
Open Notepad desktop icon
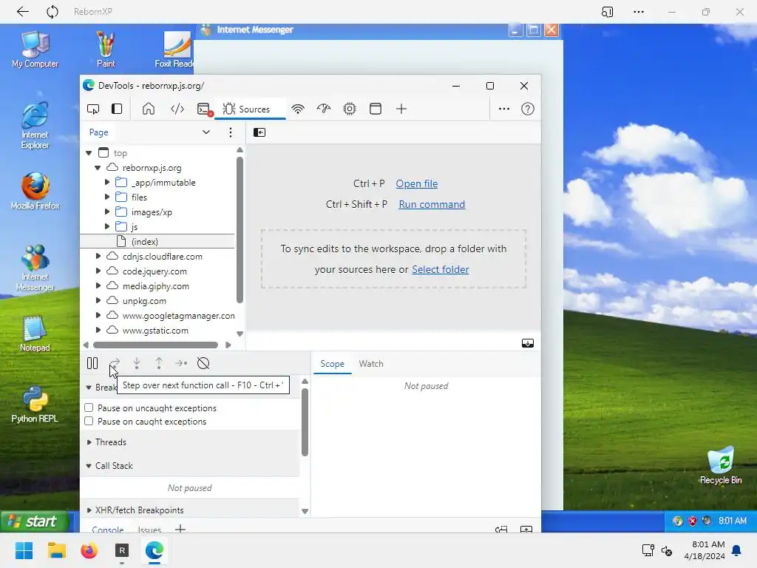[35, 334]
